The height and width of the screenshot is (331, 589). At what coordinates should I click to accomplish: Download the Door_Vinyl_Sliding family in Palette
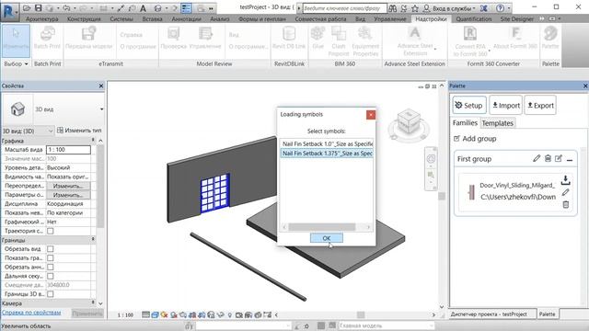pos(565,180)
